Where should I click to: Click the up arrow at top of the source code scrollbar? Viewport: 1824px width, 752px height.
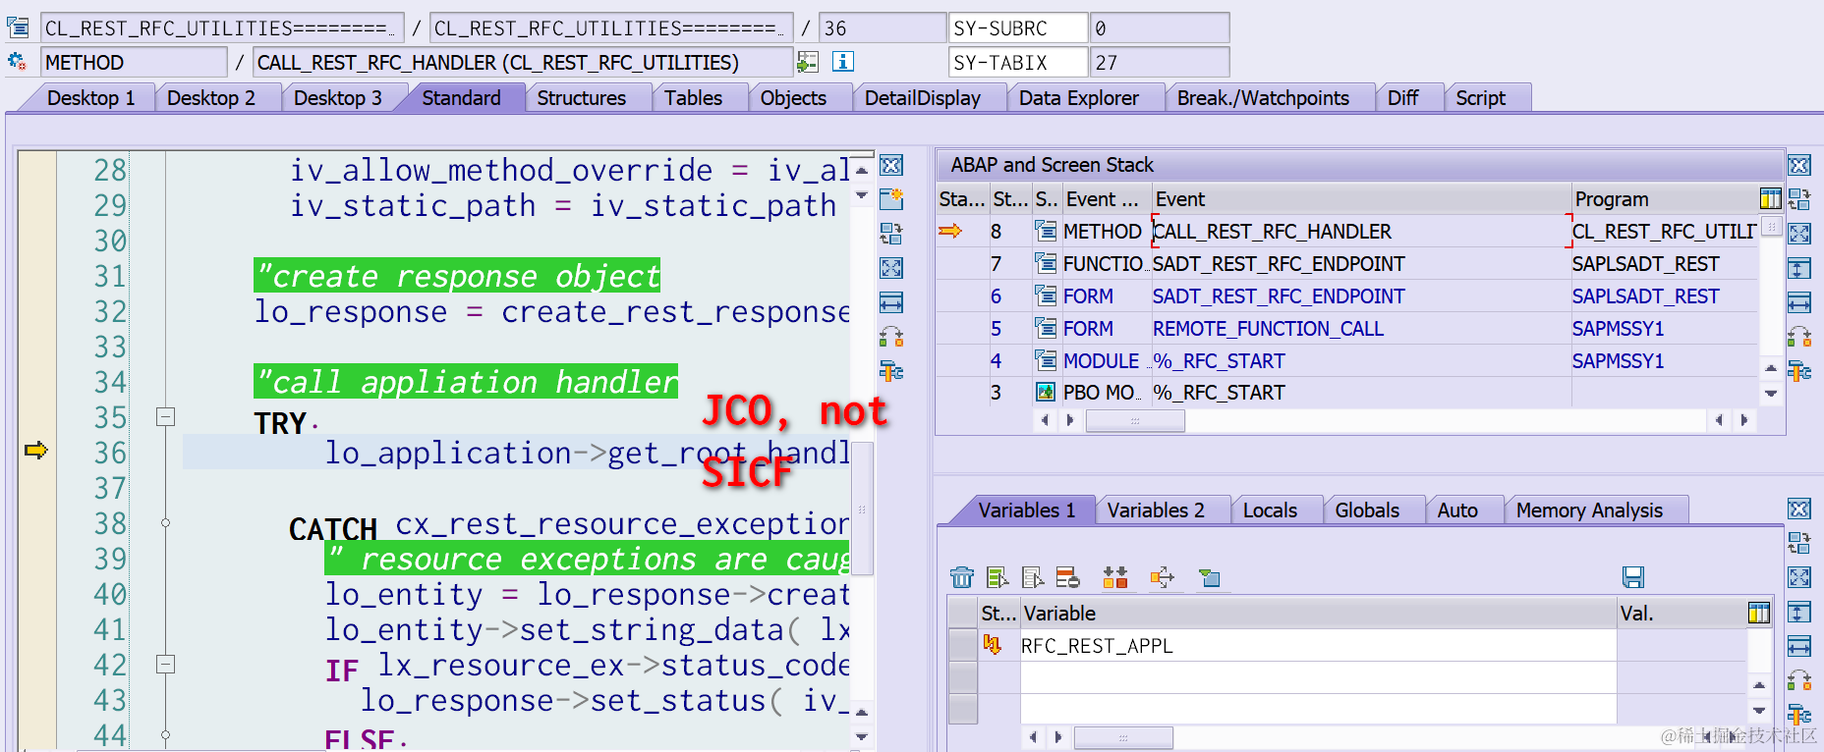[862, 171]
